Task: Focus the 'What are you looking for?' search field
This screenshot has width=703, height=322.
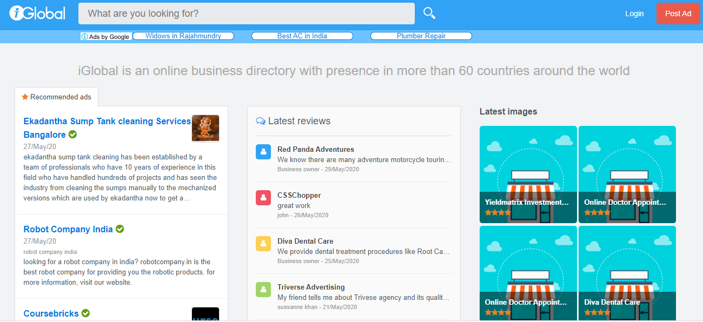Action: pos(247,14)
